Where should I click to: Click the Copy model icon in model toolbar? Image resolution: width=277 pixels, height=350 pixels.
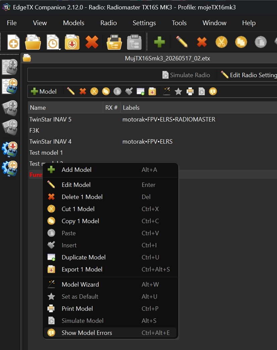(106, 91)
